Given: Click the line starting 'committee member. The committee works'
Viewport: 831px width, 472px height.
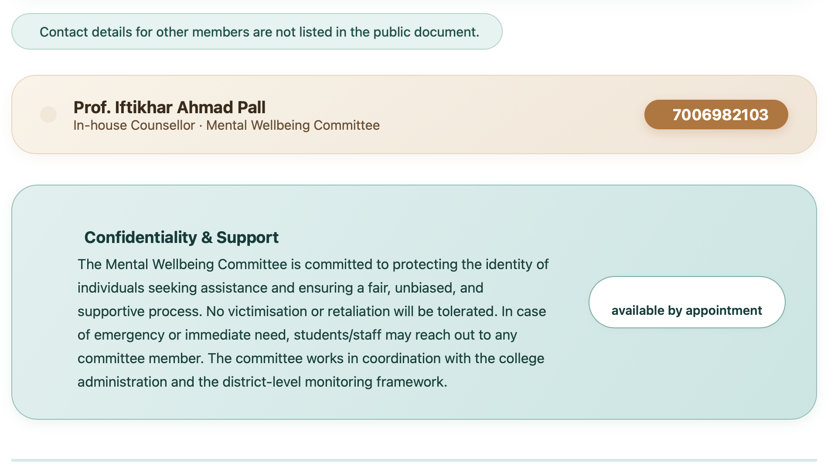Looking at the screenshot, I should (x=311, y=358).
